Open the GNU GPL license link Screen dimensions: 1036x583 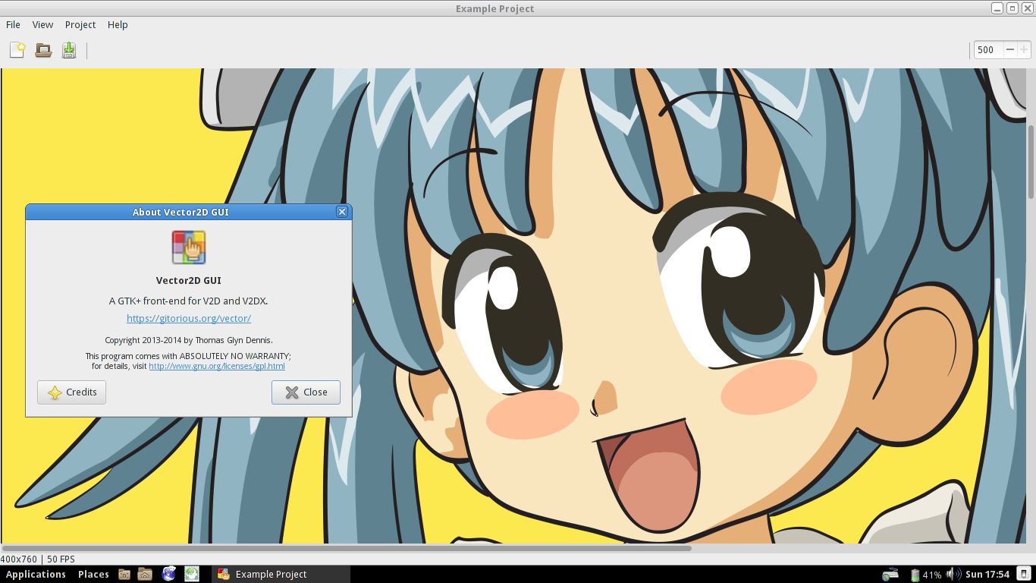coord(217,366)
